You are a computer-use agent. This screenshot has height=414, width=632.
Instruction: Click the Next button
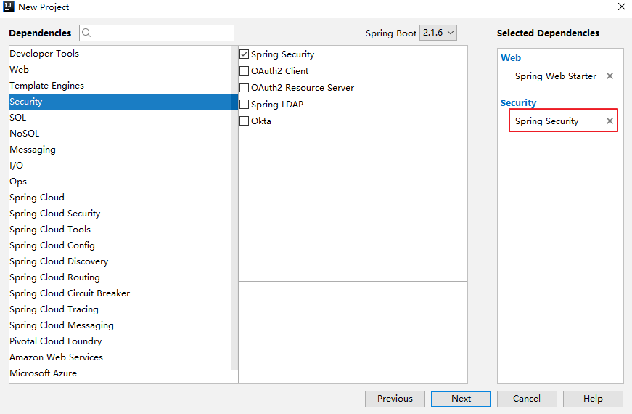click(461, 399)
